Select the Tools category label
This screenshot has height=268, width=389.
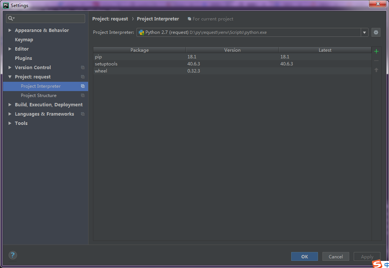pos(21,123)
